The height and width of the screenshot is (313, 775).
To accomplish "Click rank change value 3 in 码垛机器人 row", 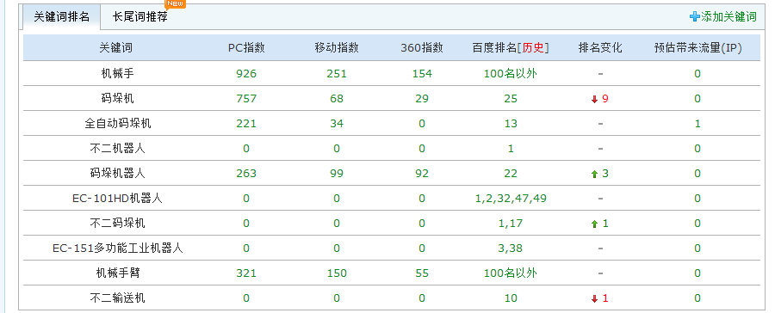I will [605, 174].
